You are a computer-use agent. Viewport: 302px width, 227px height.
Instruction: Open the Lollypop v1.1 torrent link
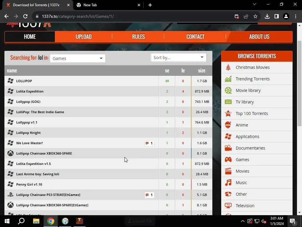pos(27,122)
